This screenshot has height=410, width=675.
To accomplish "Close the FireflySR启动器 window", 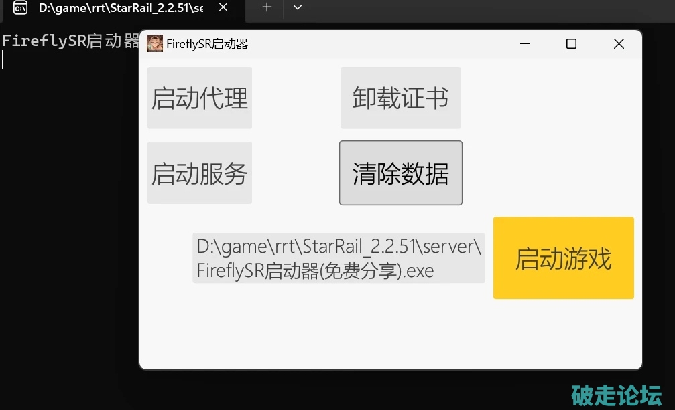I will pyautogui.click(x=619, y=44).
